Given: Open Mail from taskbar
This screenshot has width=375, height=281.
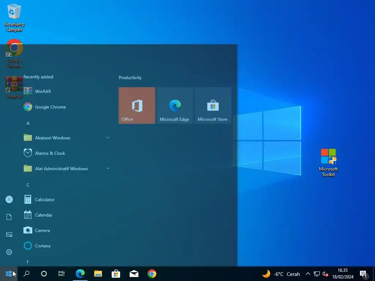Looking at the screenshot, I should click(x=134, y=274).
